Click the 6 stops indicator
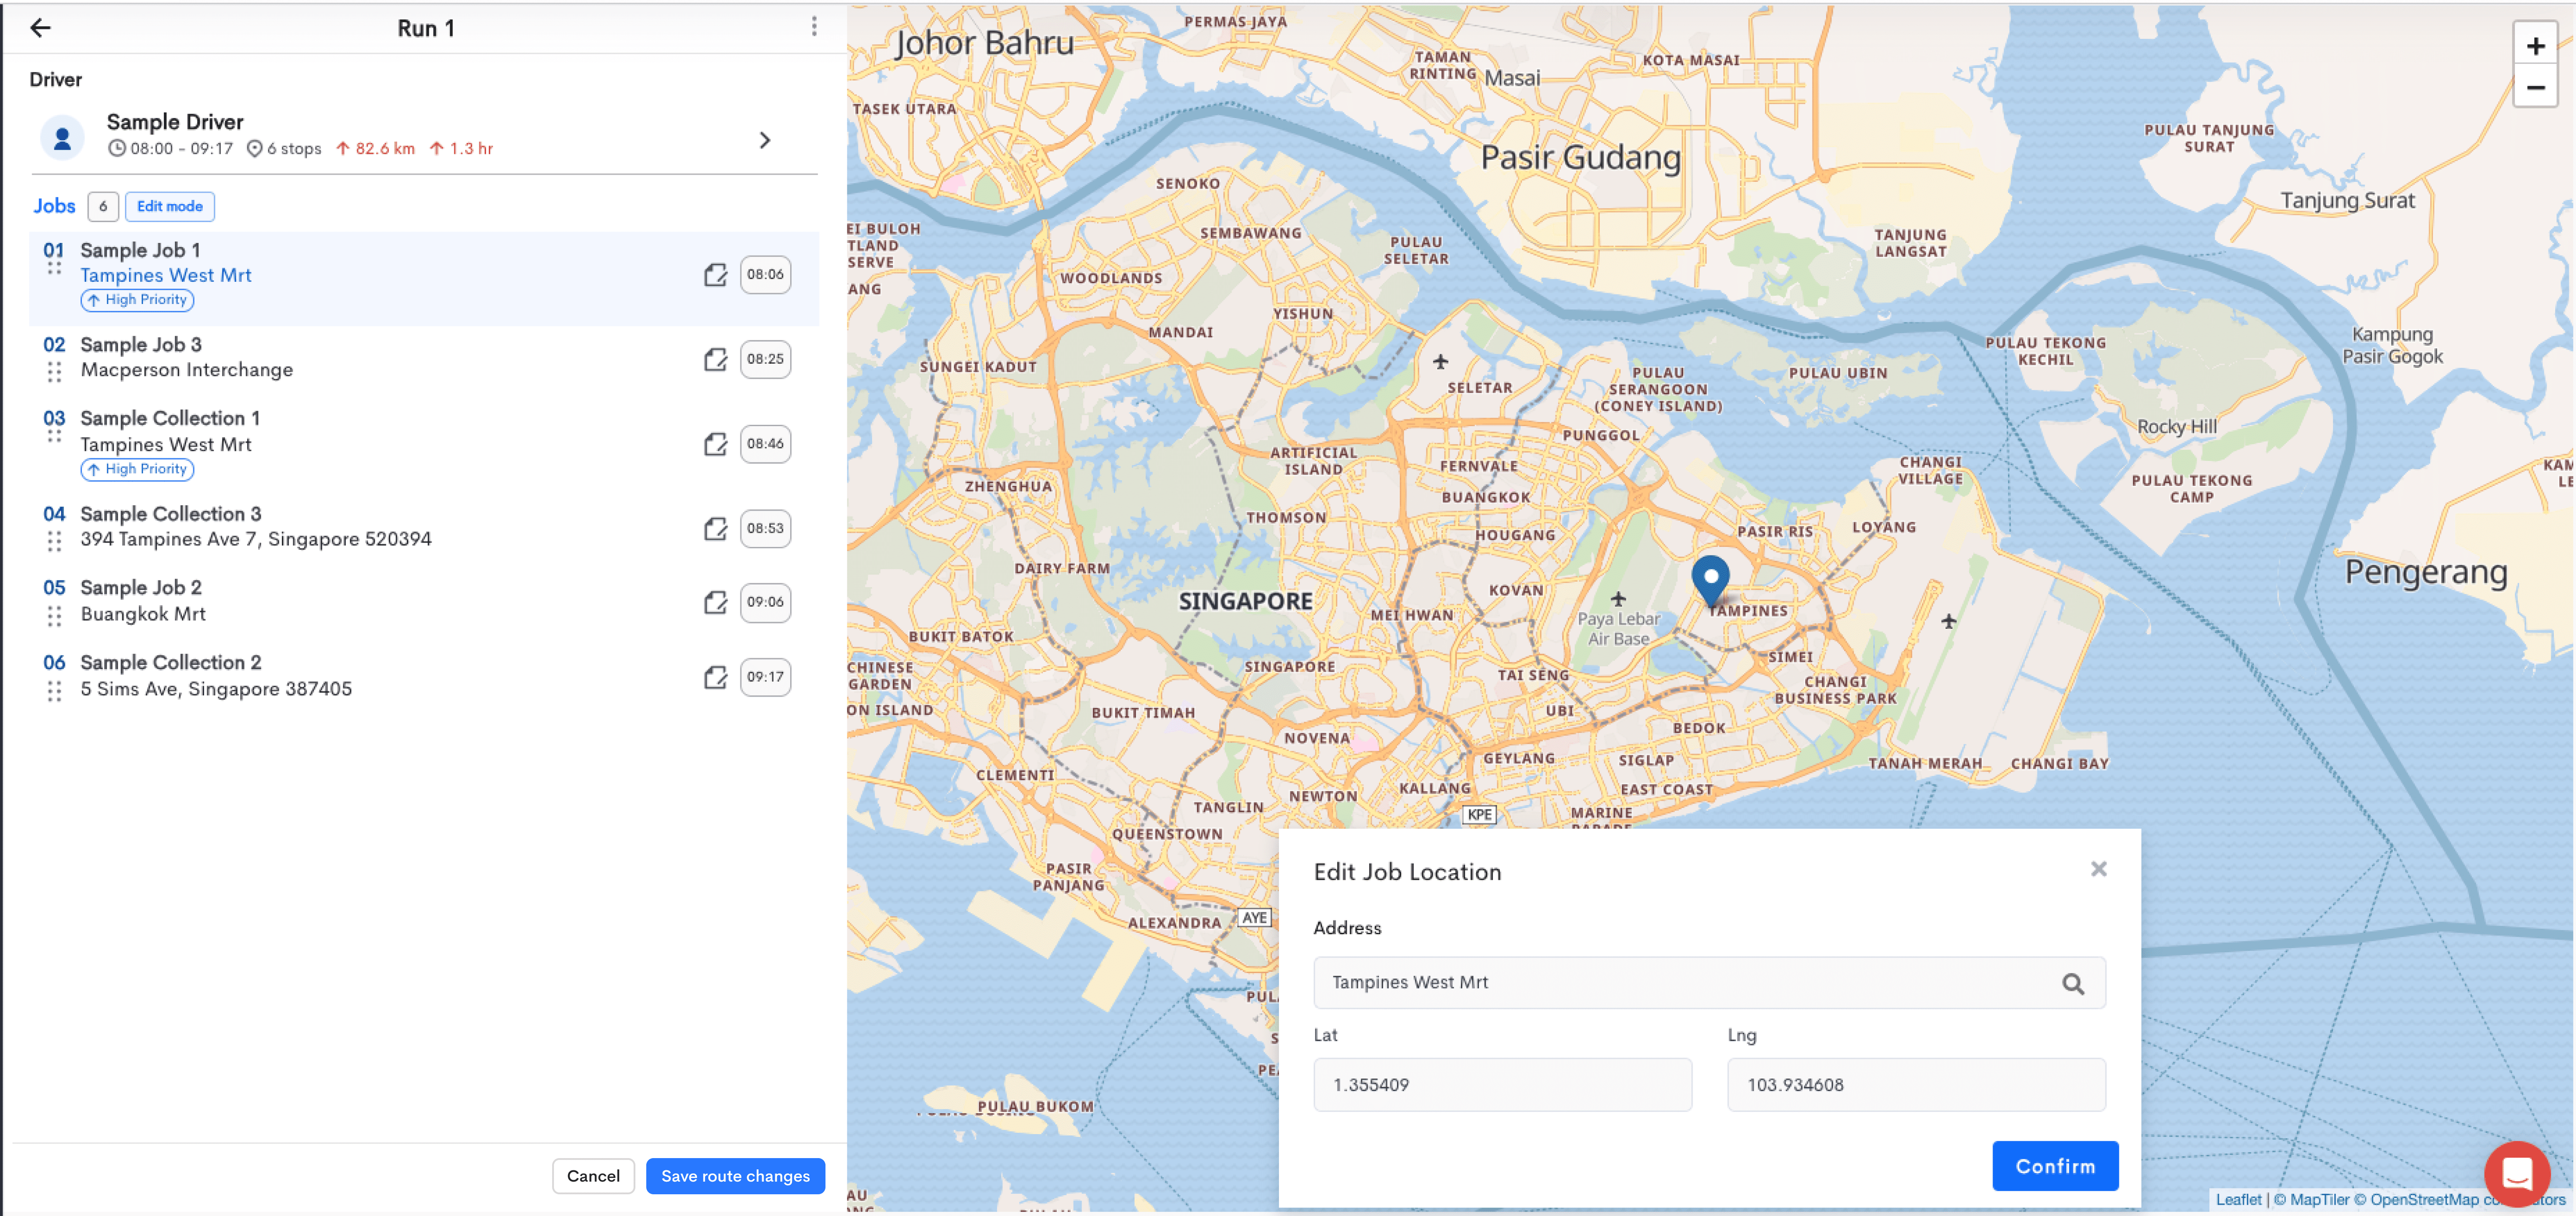2576x1216 pixels. [285, 149]
